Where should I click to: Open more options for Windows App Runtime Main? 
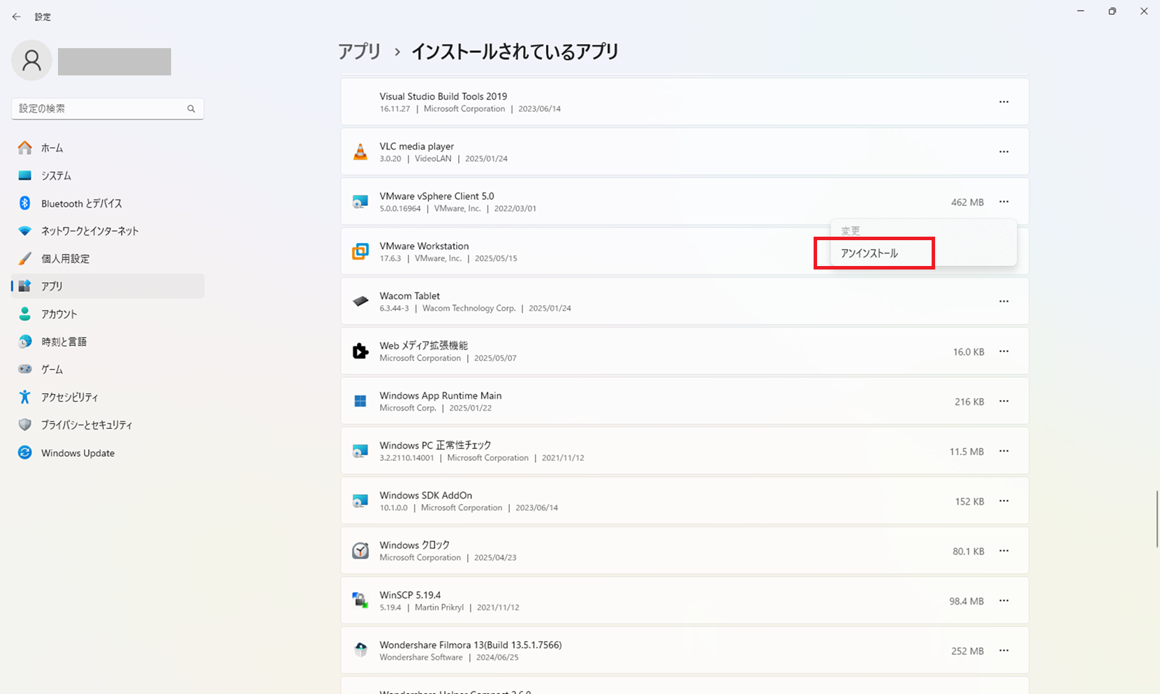(1004, 401)
